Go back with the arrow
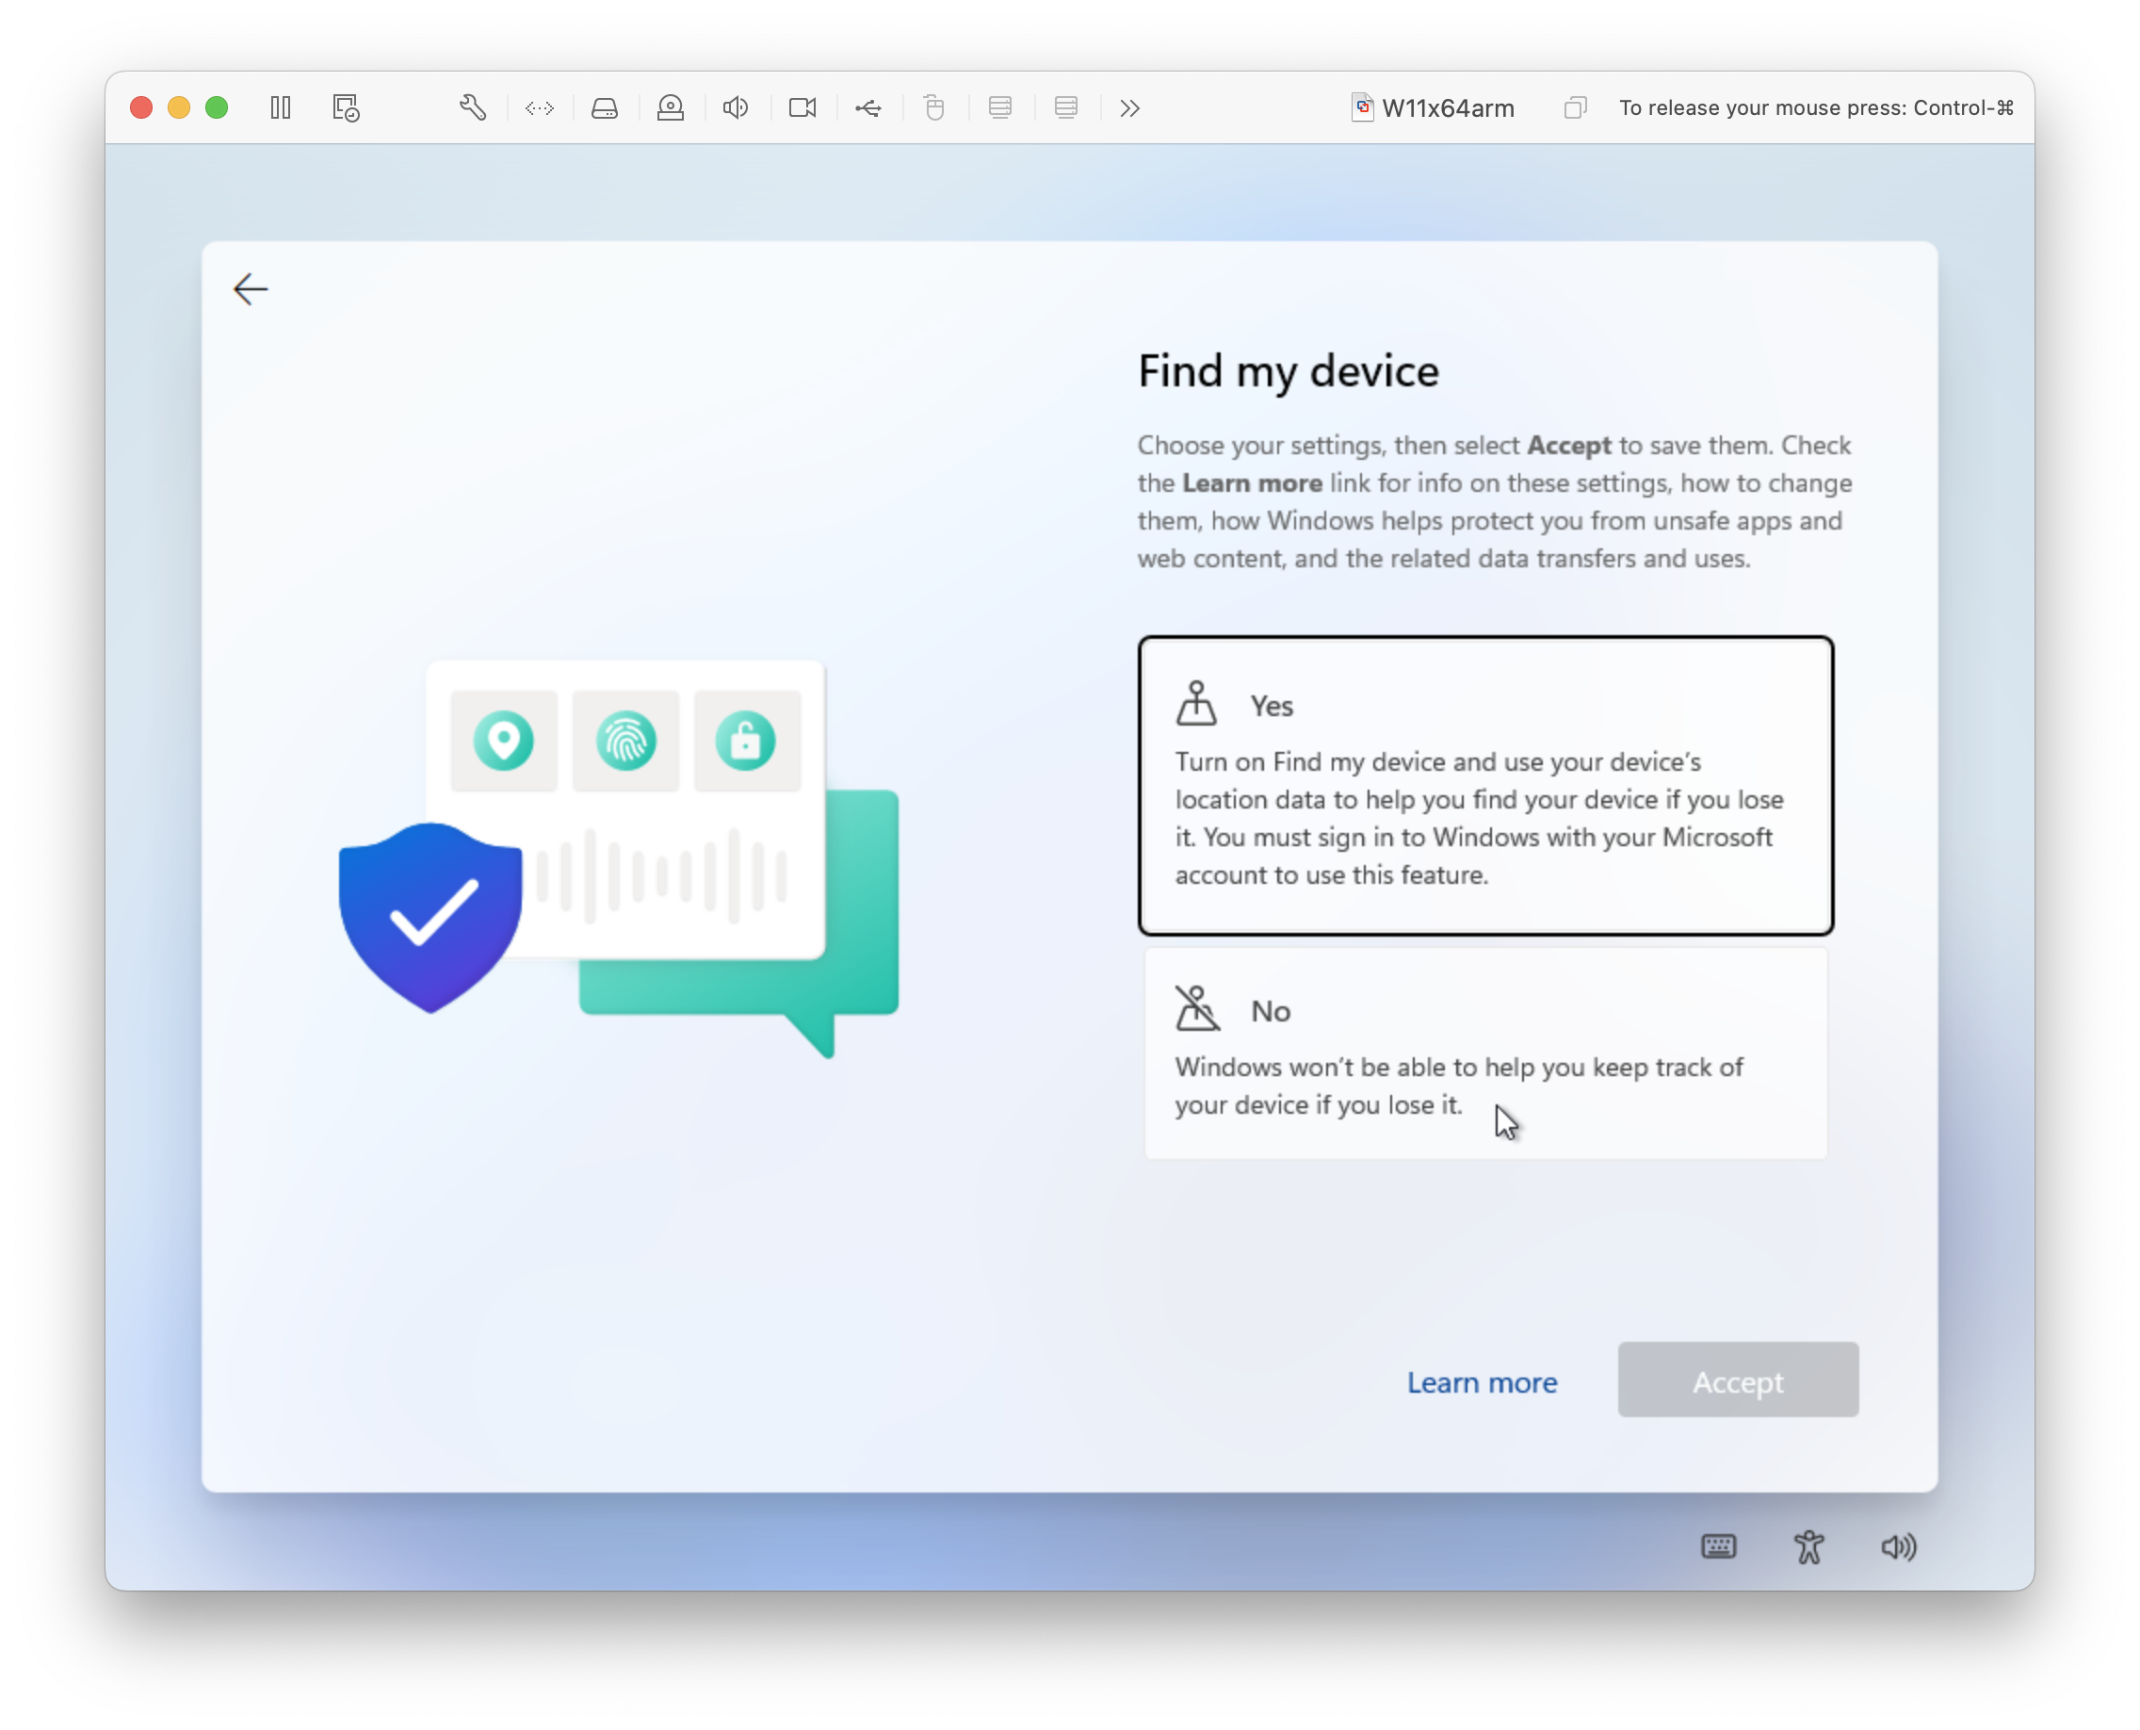Image resolution: width=2140 pixels, height=1730 pixels. click(x=250, y=289)
